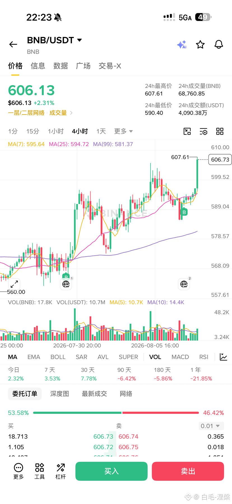Screen dimensions: 232x504
Task: Expand the 更多 timeframe dropdown
Action: 123,131
